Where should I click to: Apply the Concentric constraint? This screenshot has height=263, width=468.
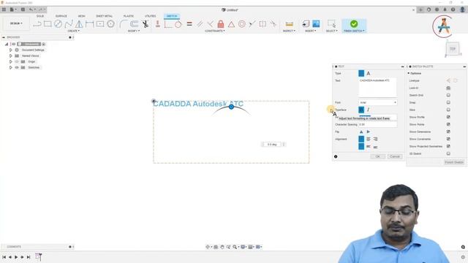pos(242,24)
